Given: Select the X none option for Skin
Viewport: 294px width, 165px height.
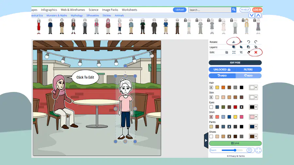Looking at the screenshot, I should (x=211, y=97).
